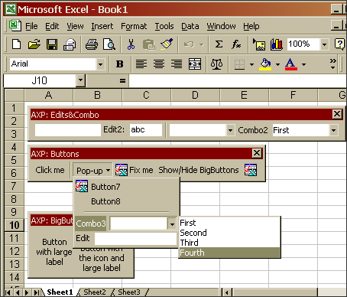Click the E-mail envelope toolbar icon
This screenshot has height=297, width=347.
coord(70,44)
